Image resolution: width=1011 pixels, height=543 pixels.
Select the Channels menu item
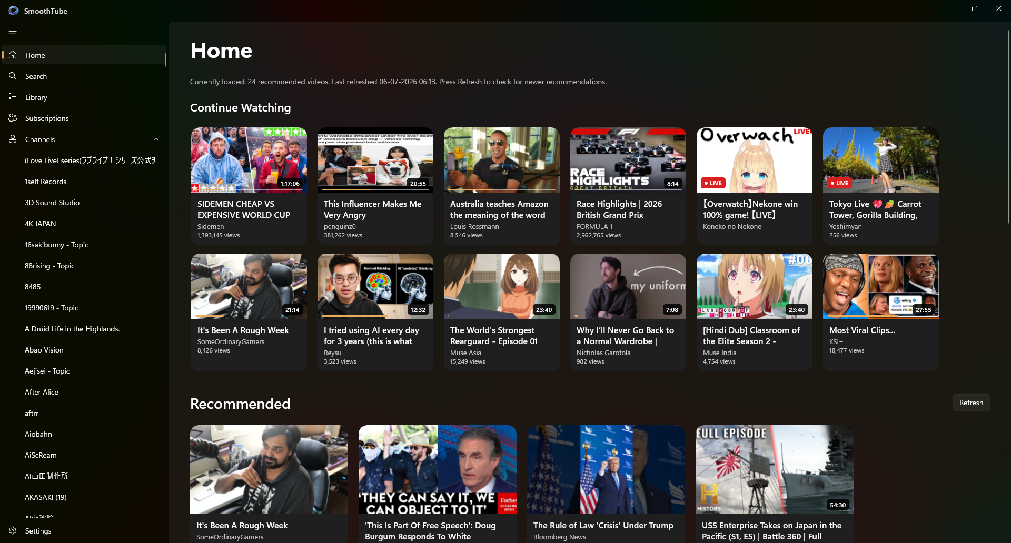tap(84, 139)
